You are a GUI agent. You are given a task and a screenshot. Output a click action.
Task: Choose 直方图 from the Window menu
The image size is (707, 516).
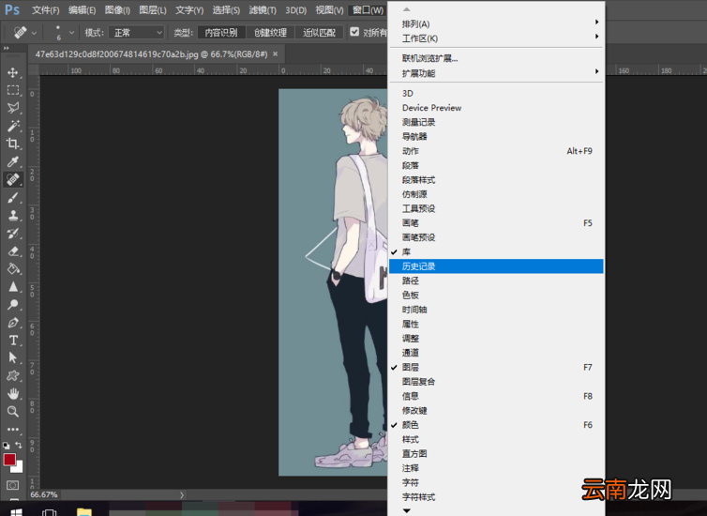(496, 454)
